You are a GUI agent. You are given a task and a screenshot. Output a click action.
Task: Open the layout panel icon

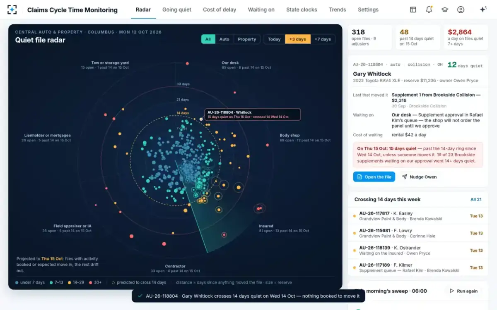pos(413,10)
